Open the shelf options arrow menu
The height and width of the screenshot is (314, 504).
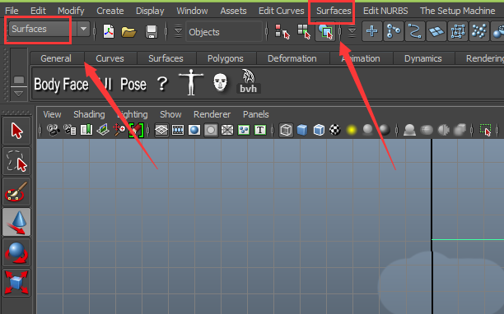[18, 94]
